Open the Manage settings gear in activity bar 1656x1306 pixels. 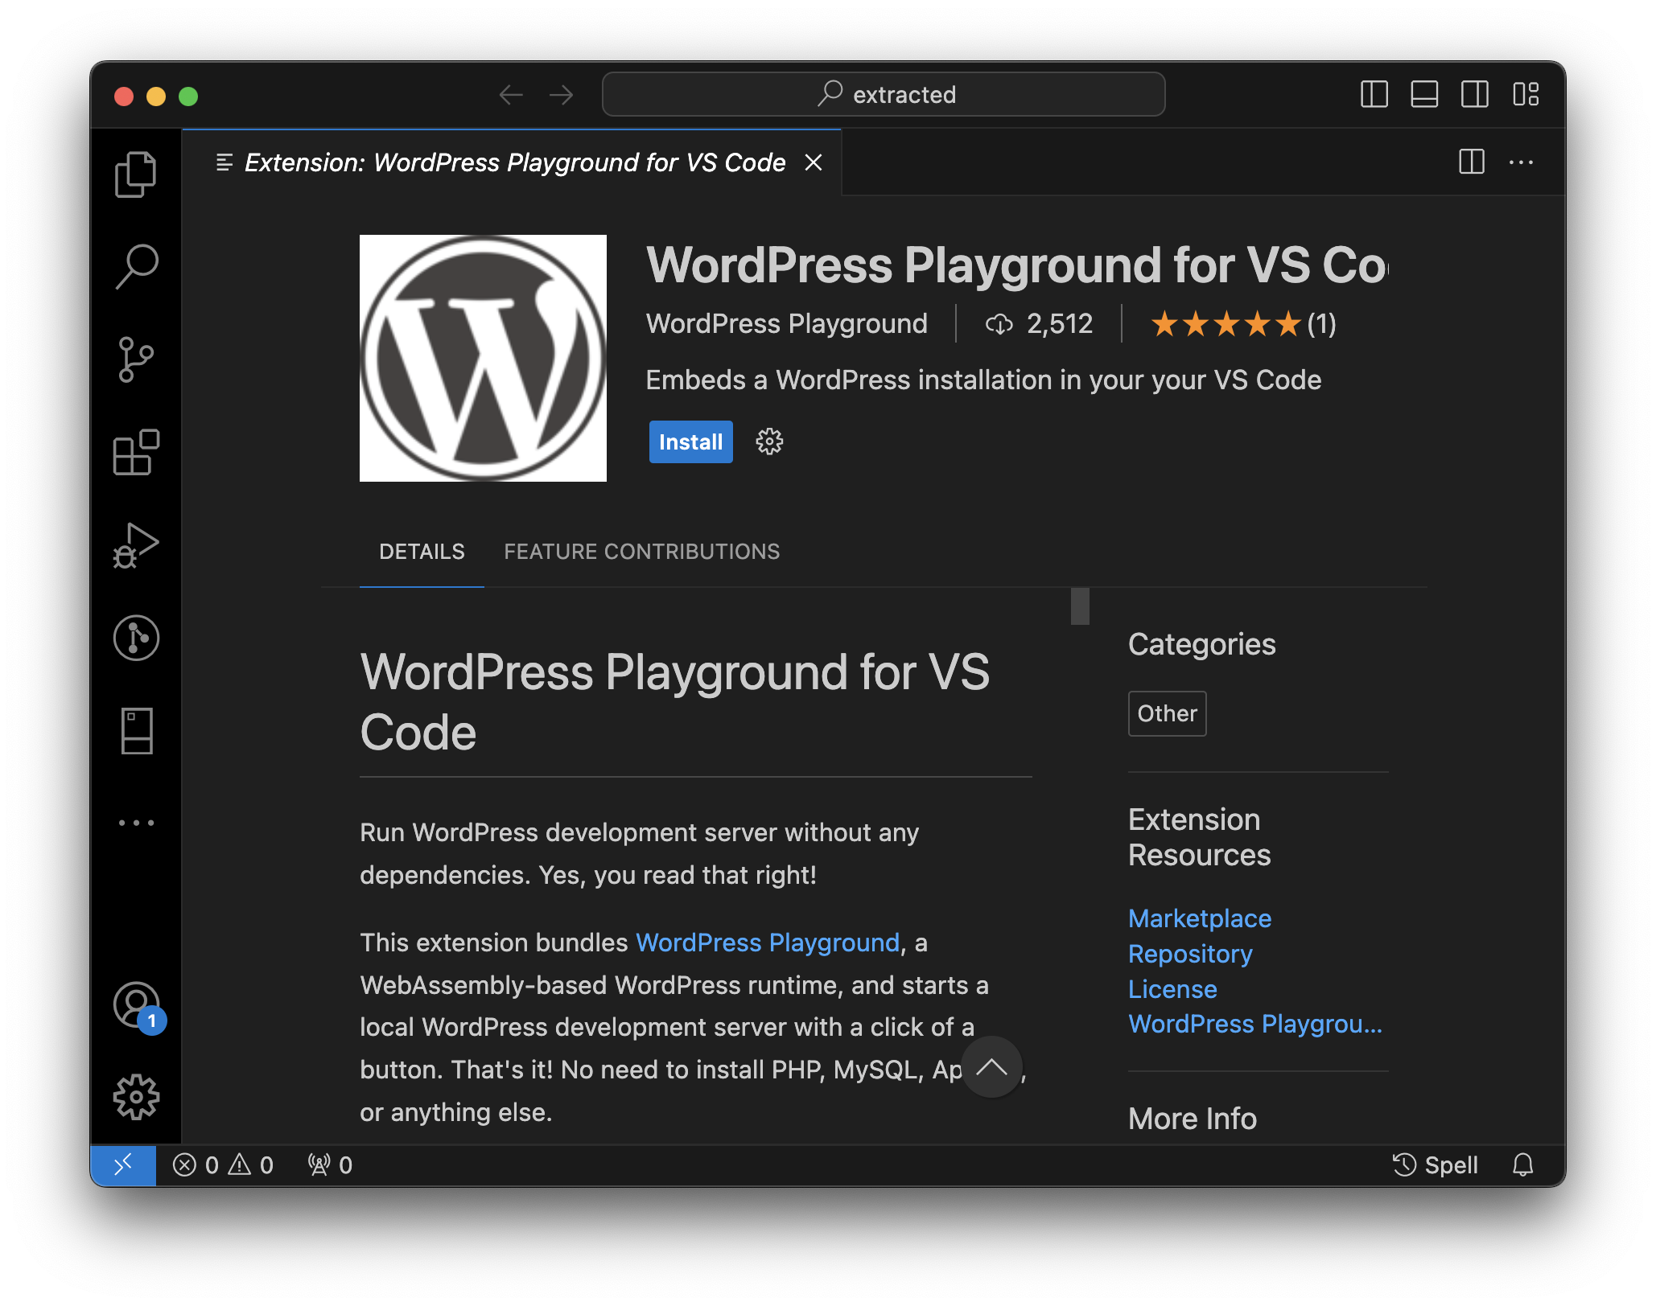(x=136, y=1095)
